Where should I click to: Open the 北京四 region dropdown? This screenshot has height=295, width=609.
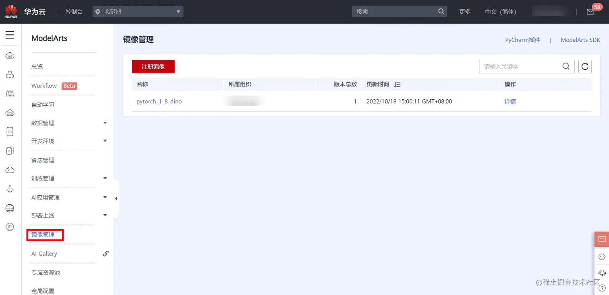pos(138,12)
